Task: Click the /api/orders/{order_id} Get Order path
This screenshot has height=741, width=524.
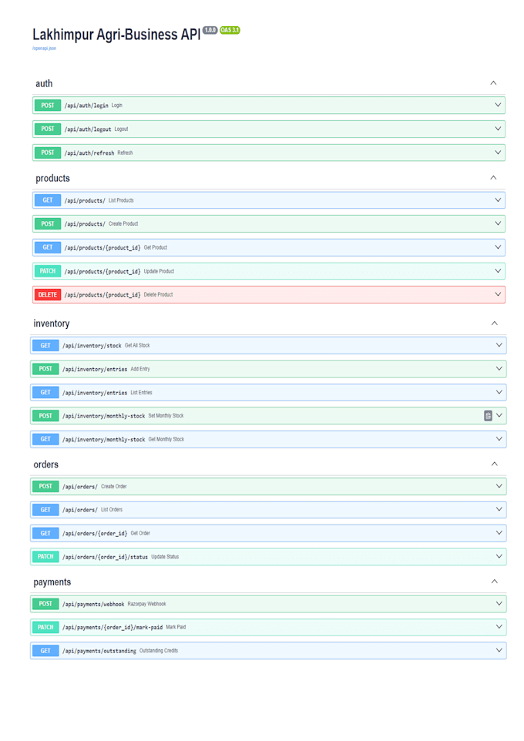Action: [x=95, y=534]
